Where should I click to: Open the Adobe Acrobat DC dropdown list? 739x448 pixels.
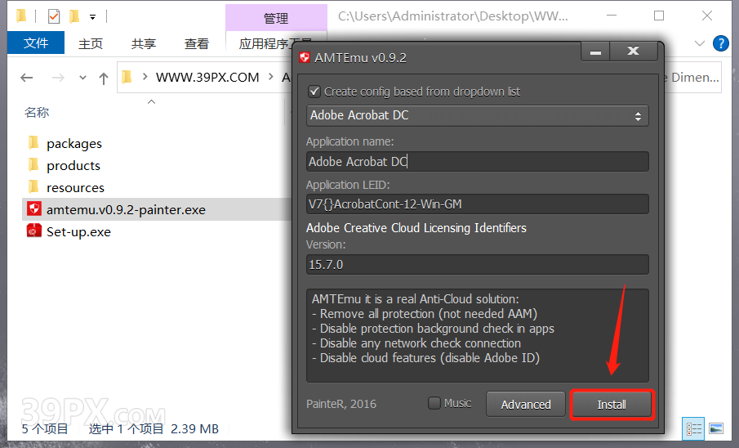point(478,115)
